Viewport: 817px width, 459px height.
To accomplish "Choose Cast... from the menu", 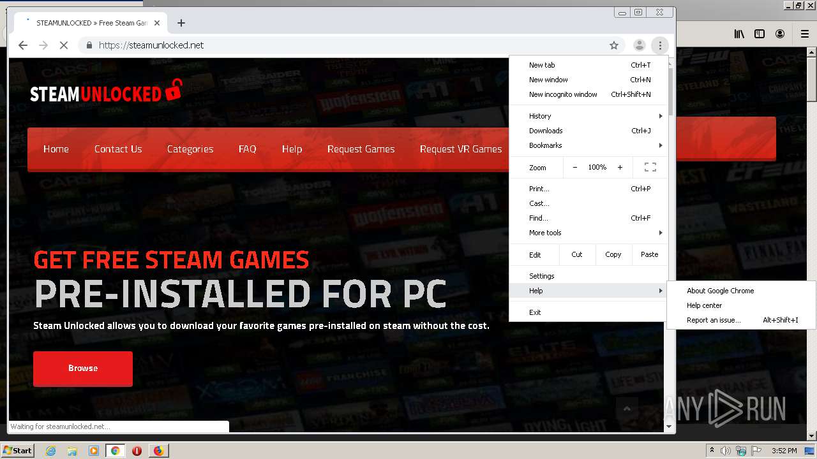I will [x=588, y=203].
